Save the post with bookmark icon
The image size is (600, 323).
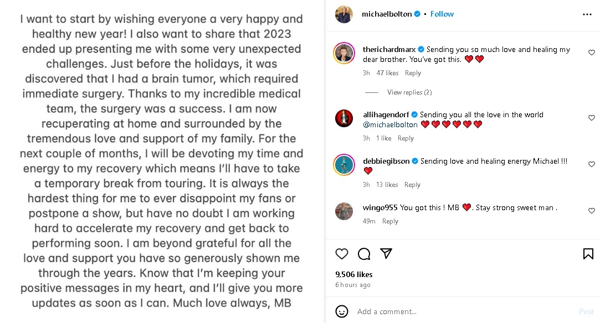tap(588, 254)
